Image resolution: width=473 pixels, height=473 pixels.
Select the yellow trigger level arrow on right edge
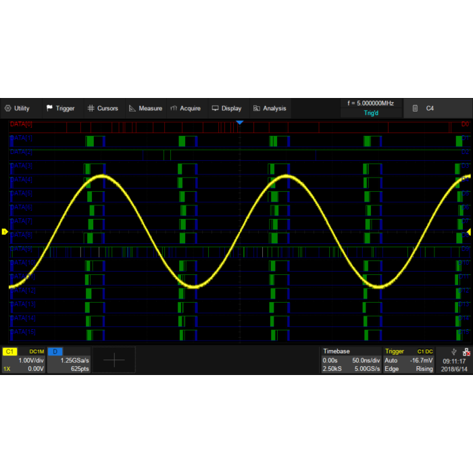coord(468,232)
